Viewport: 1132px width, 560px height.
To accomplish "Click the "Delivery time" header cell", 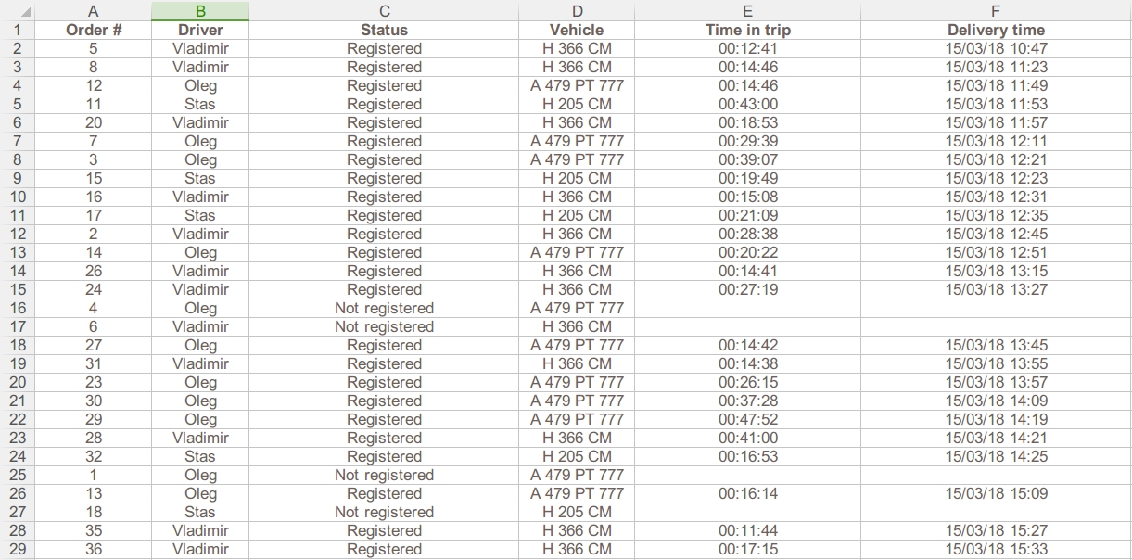I will click(x=996, y=30).
